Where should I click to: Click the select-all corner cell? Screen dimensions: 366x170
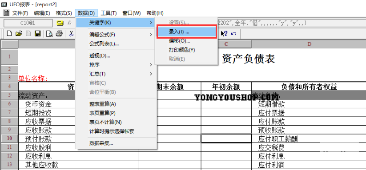click(10, 44)
